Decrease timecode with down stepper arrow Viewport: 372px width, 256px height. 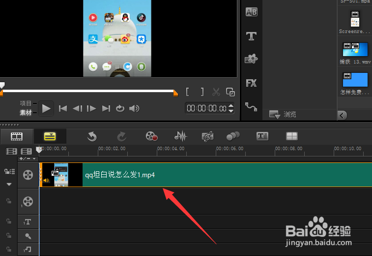coord(231,111)
